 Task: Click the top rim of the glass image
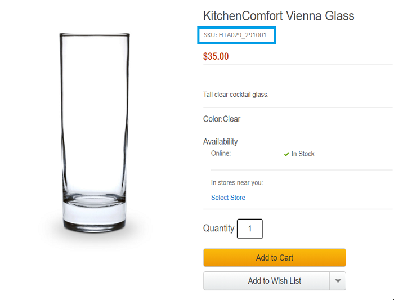coord(95,36)
